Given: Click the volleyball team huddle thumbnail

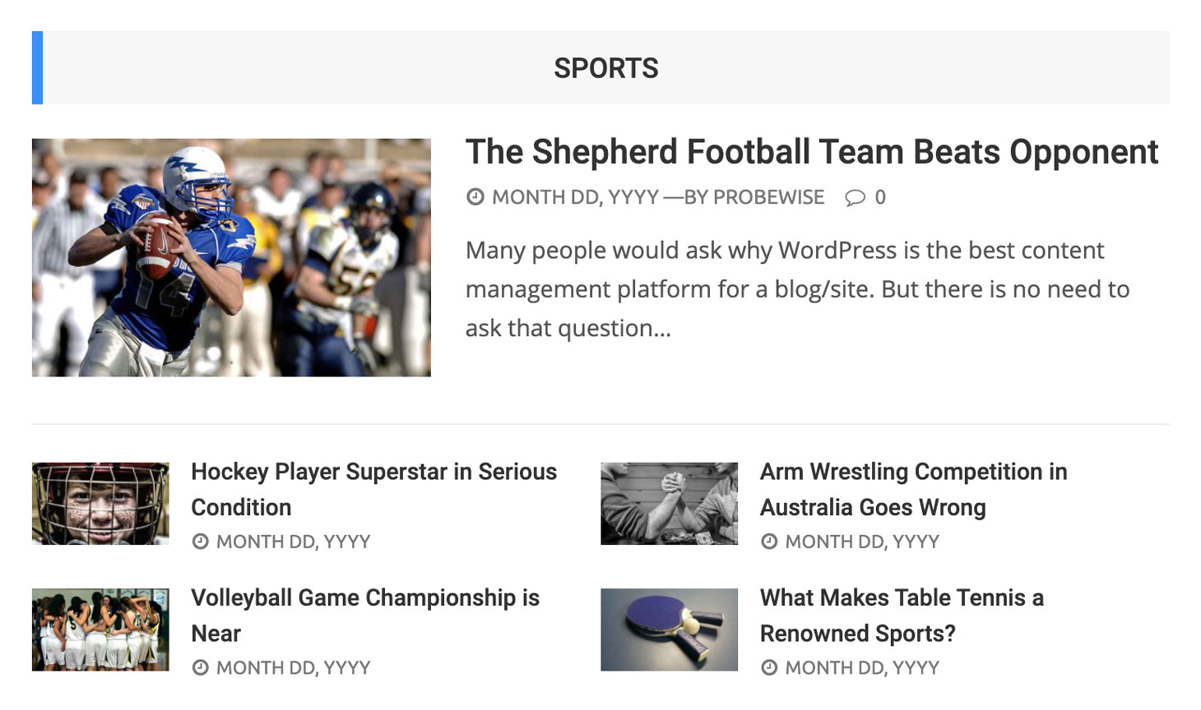Looking at the screenshot, I should click(x=100, y=629).
